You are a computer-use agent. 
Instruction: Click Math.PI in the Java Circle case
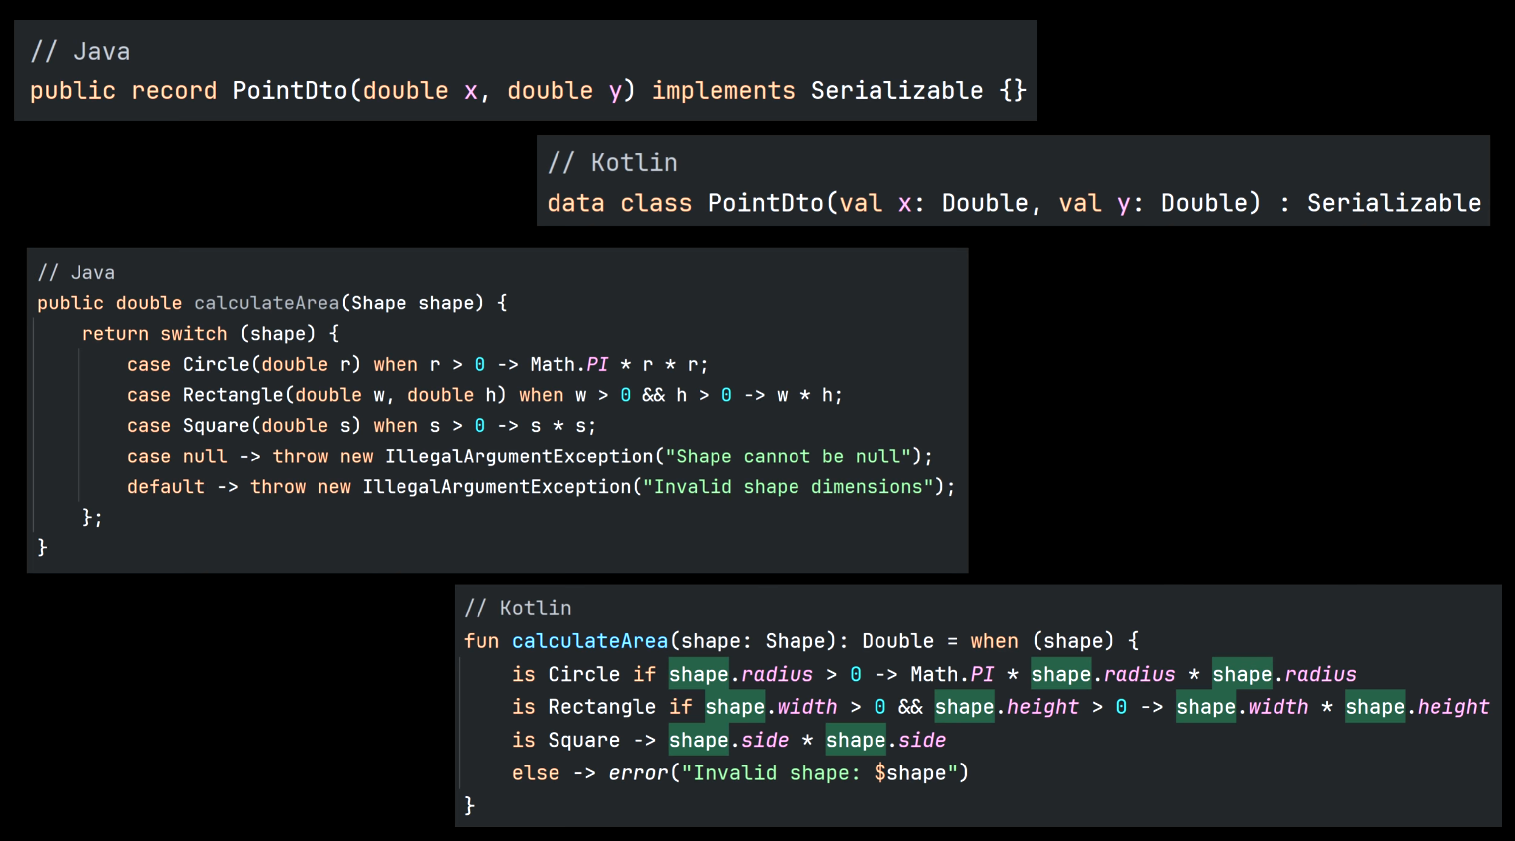569,365
